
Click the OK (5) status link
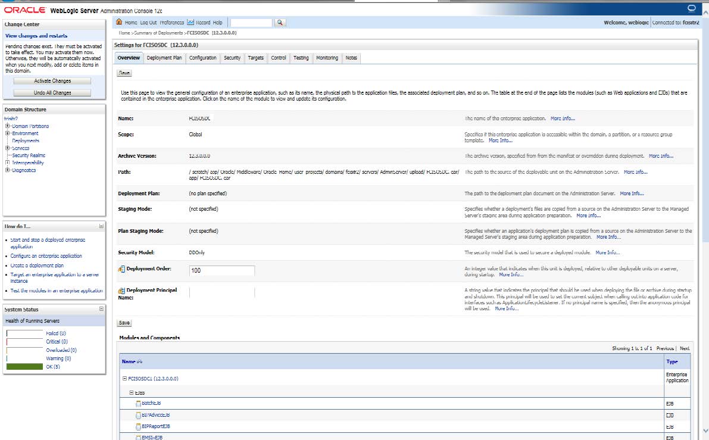point(52,367)
